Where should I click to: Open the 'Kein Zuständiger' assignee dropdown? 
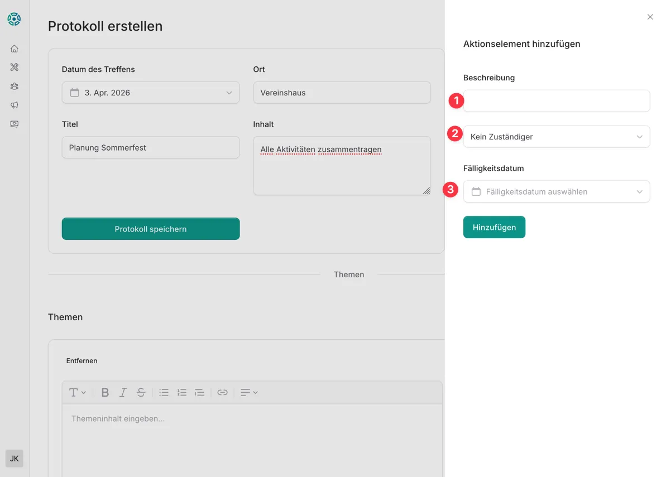click(x=556, y=137)
